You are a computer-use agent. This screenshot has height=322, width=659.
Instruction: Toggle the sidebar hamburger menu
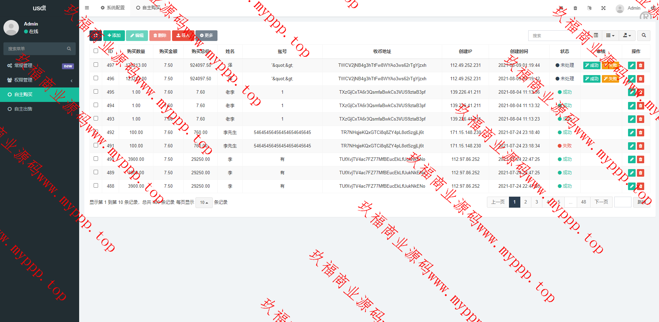pyautogui.click(x=87, y=8)
